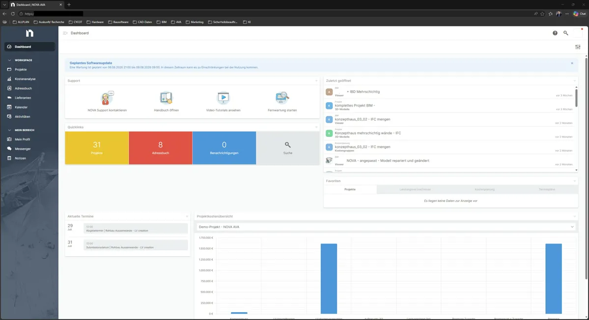Open the blue Benachrichtigungen quicklink tile
This screenshot has width=589, height=320.
click(x=224, y=148)
